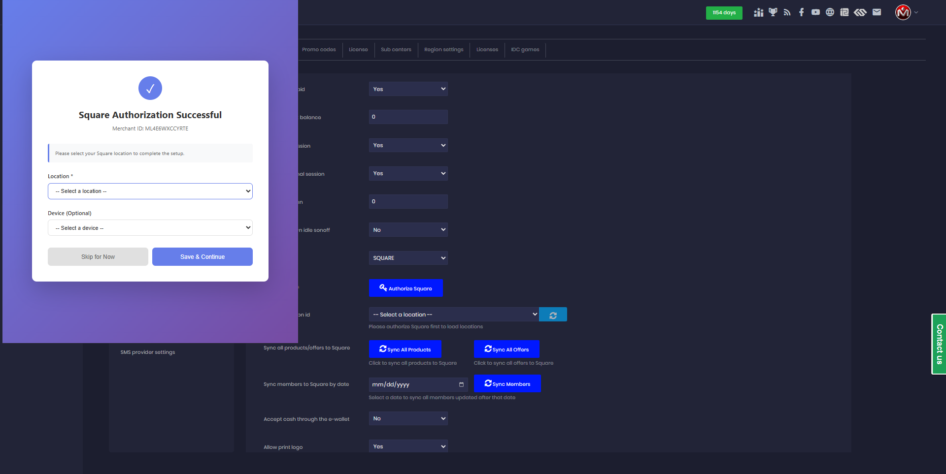Click the trophy icon in the header
The width and height of the screenshot is (946, 474).
pos(773,12)
